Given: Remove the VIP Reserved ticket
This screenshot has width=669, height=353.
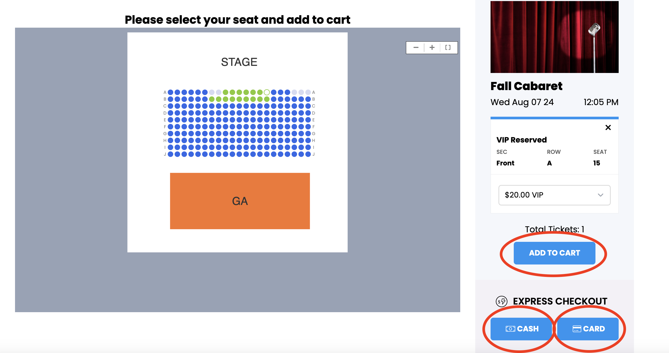Looking at the screenshot, I should point(608,128).
